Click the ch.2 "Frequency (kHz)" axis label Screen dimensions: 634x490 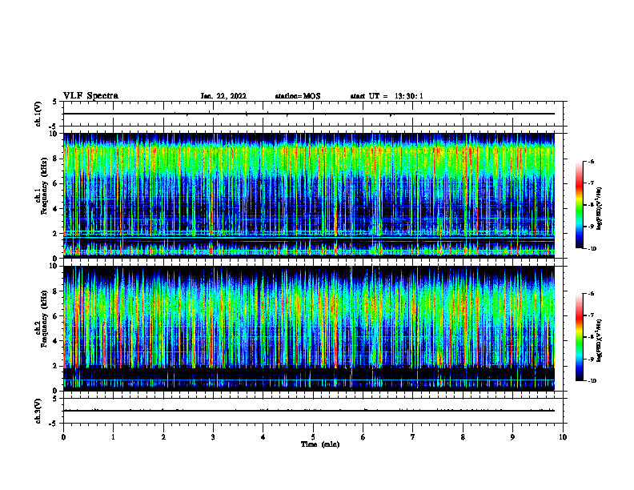[x=44, y=319]
